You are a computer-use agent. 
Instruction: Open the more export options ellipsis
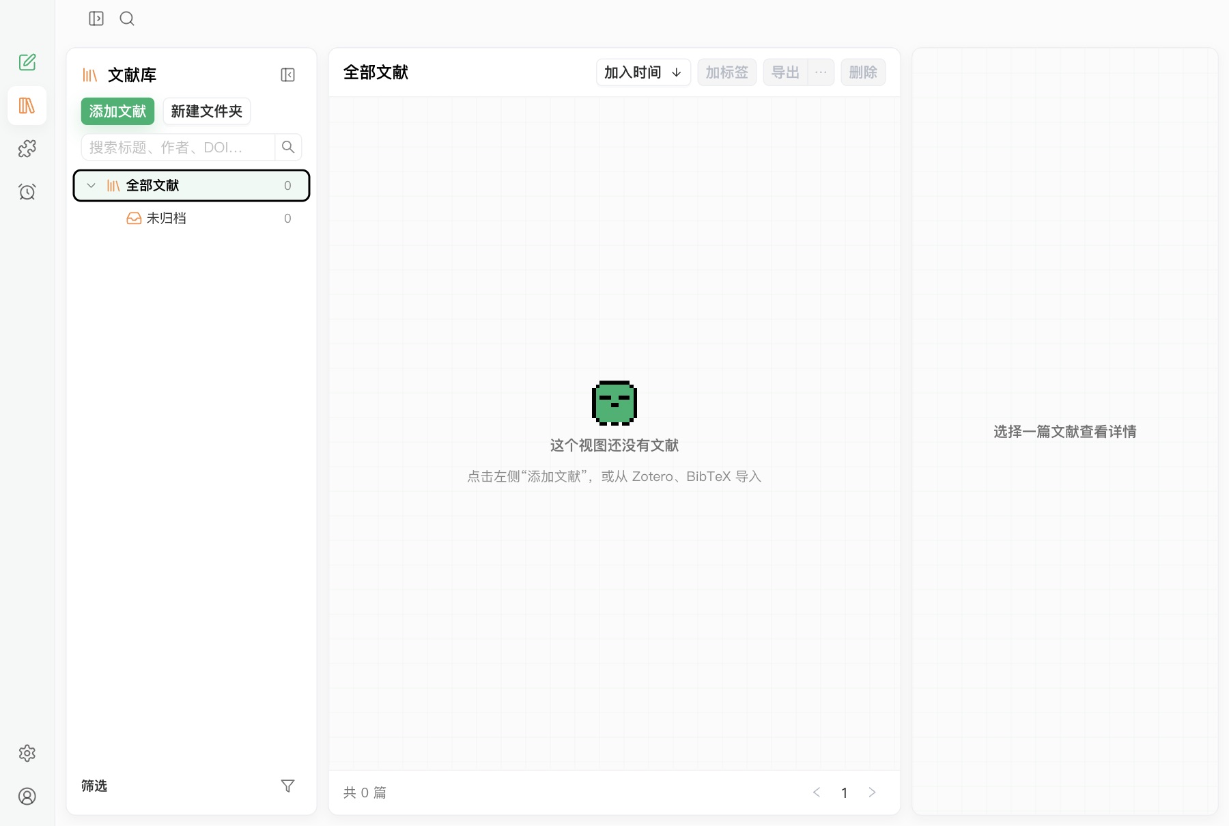pos(821,72)
